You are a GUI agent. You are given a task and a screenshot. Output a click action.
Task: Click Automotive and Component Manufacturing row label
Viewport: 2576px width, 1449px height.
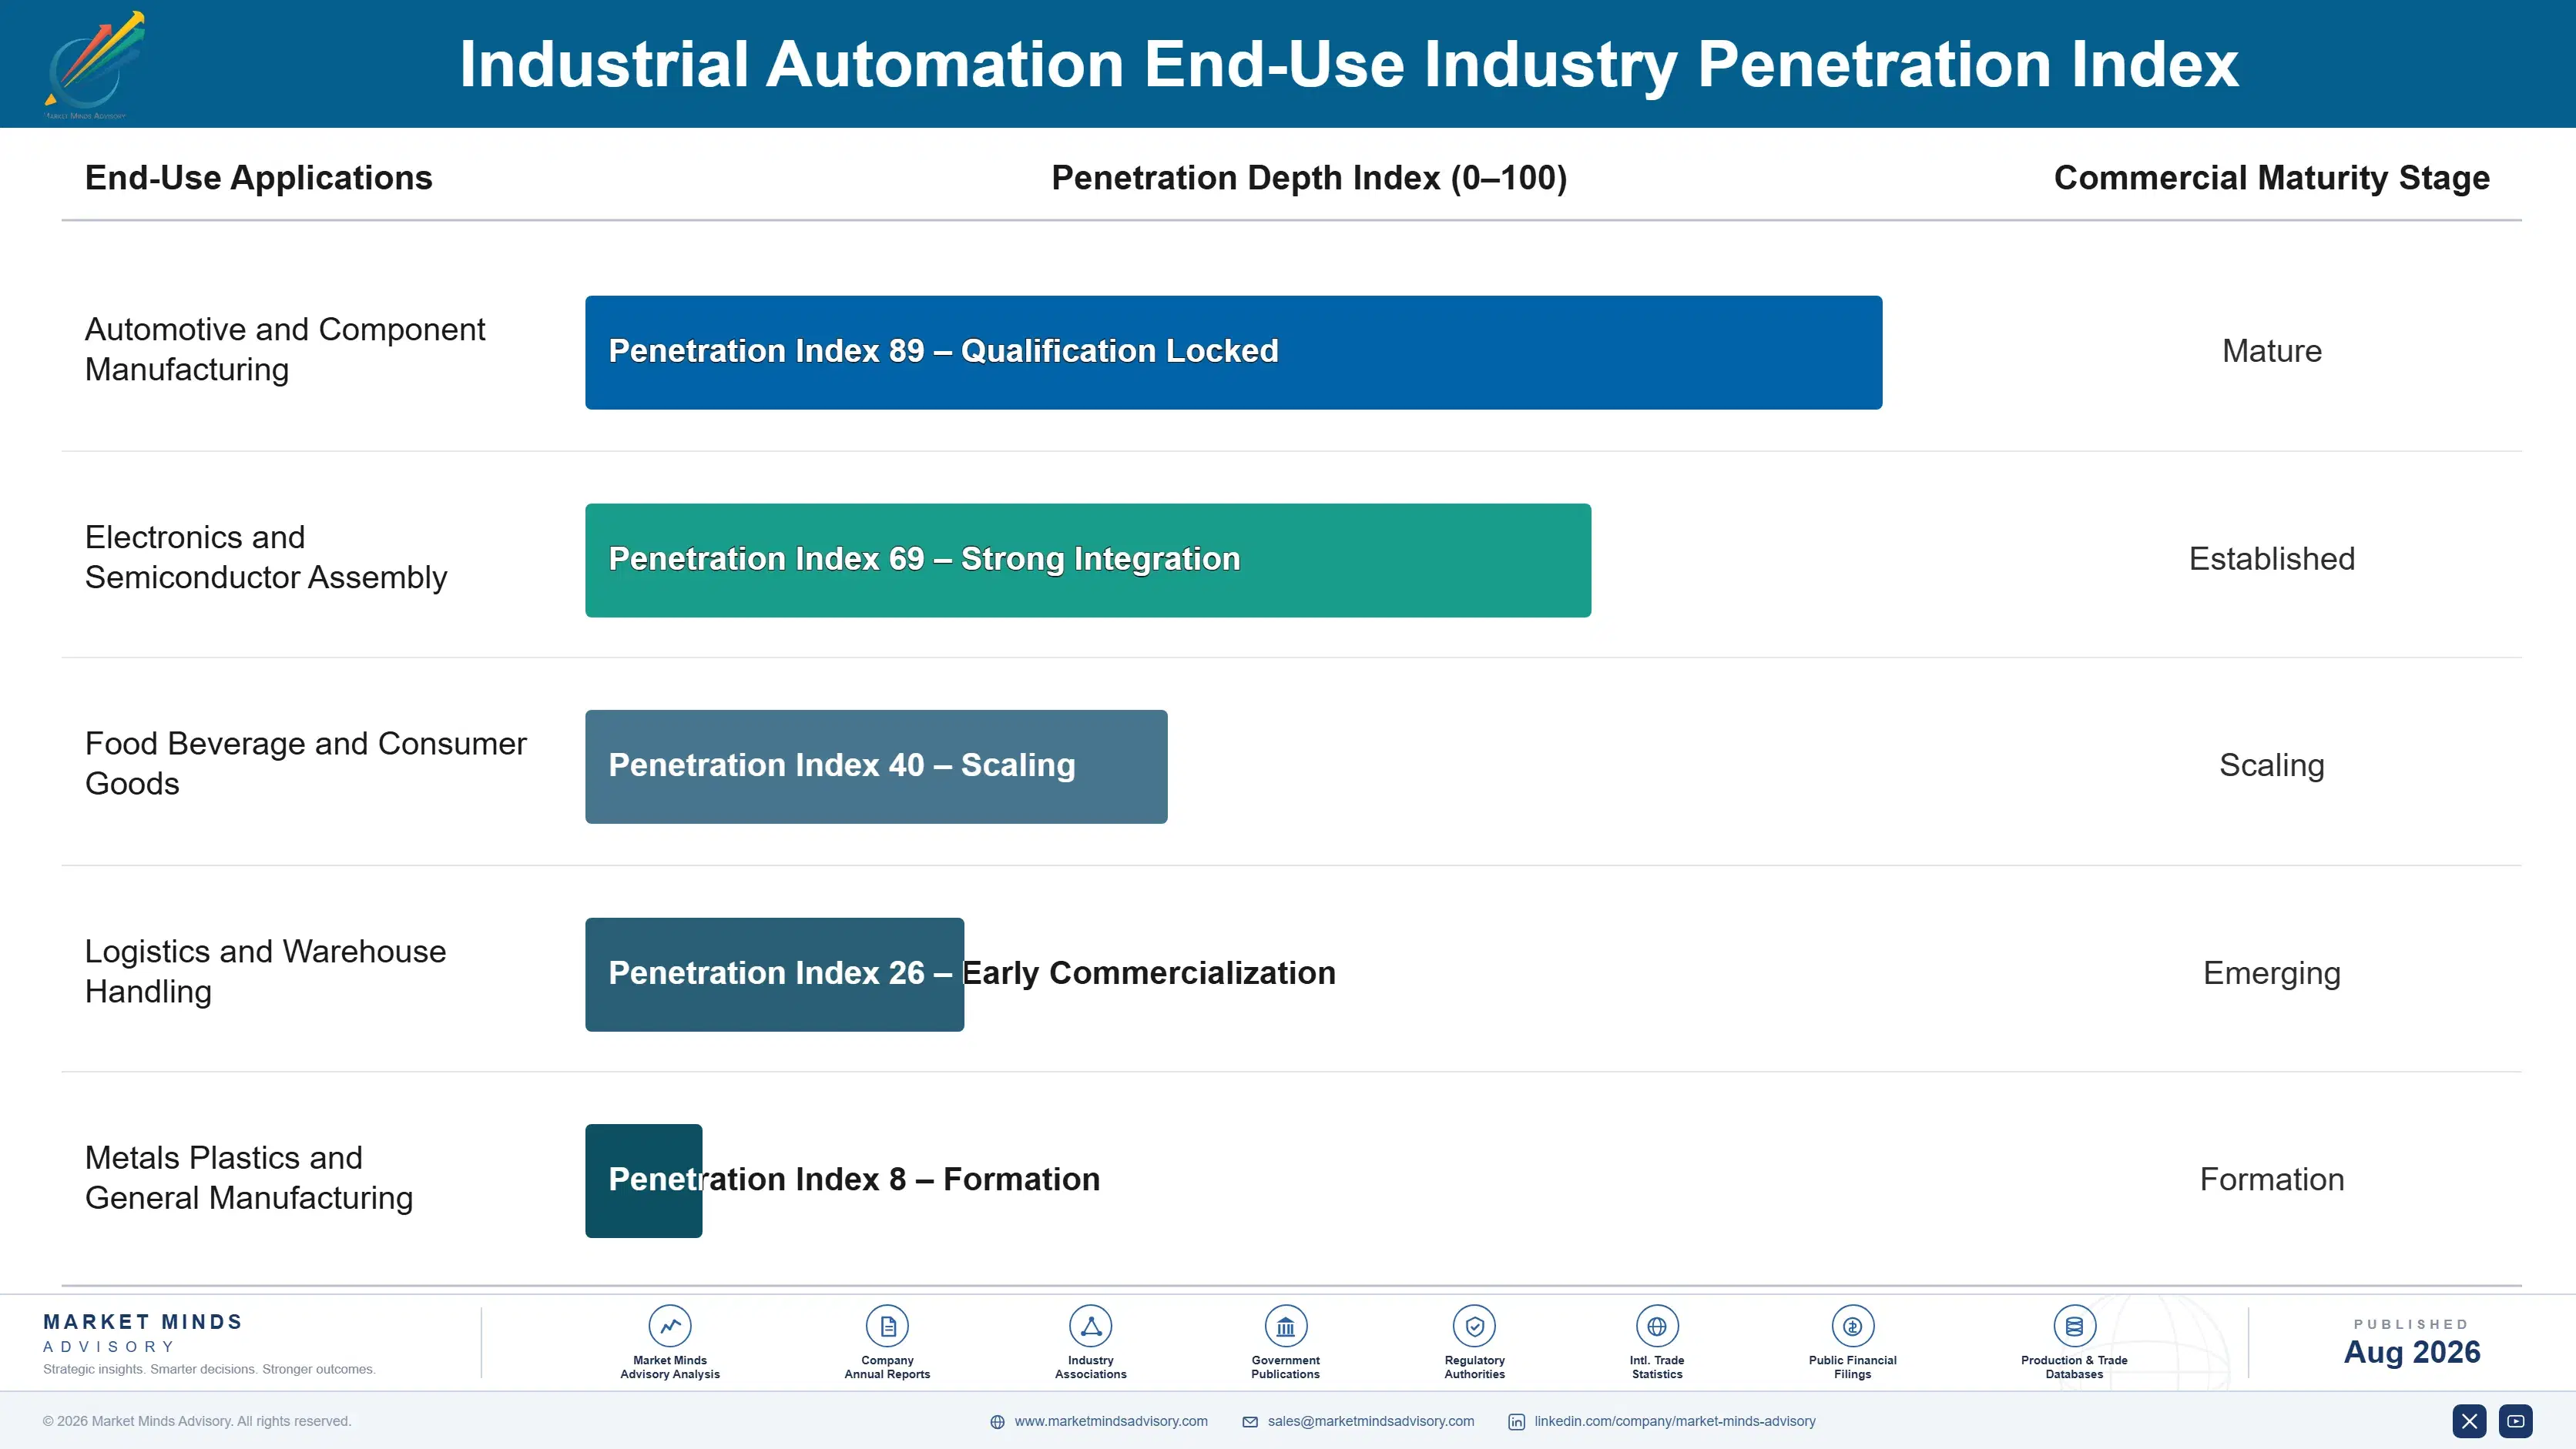285,350
